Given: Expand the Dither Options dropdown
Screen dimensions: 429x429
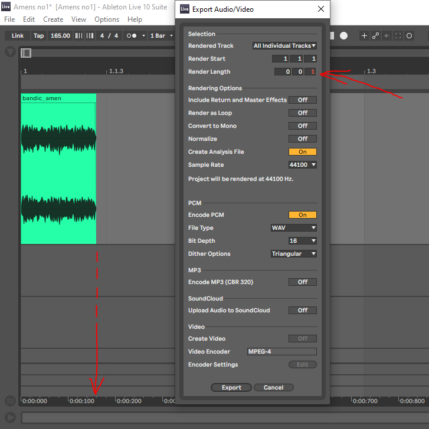Looking at the screenshot, I should pos(293,254).
